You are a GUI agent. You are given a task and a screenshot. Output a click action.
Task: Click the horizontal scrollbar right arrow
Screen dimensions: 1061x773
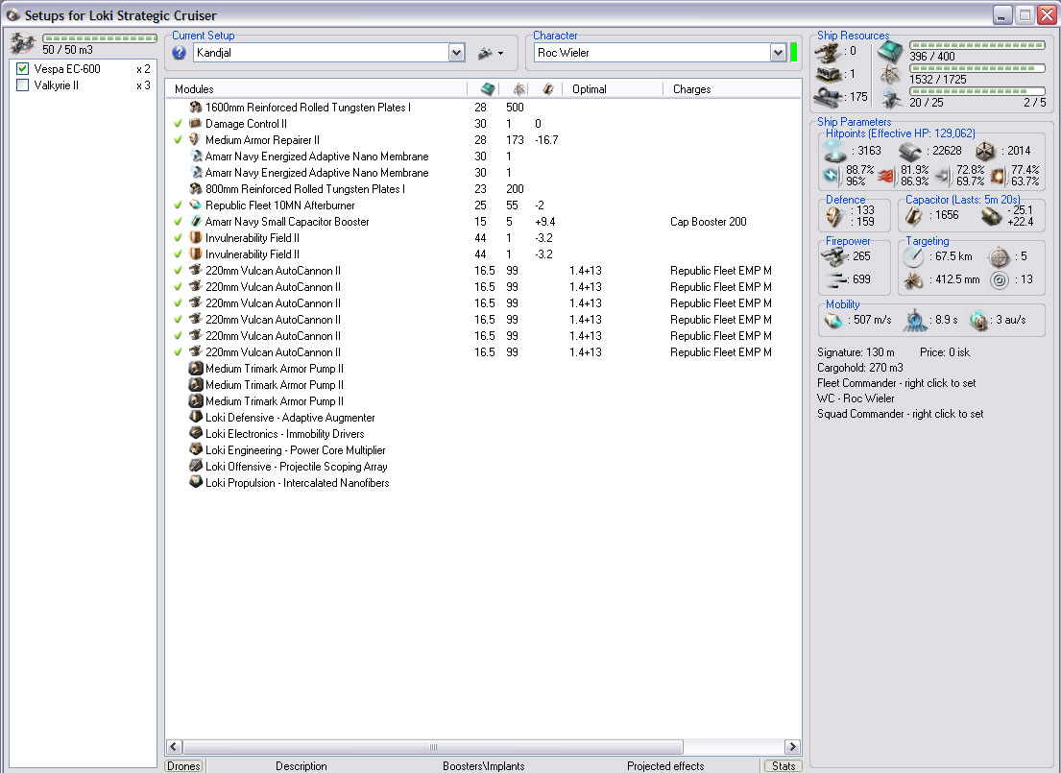point(792,747)
